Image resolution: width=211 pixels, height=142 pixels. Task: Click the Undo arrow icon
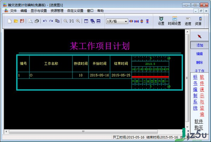point(45,21)
